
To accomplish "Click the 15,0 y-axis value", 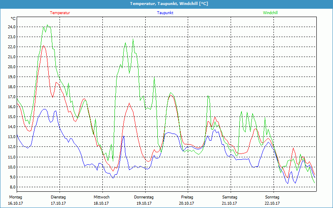I will [12, 117].
